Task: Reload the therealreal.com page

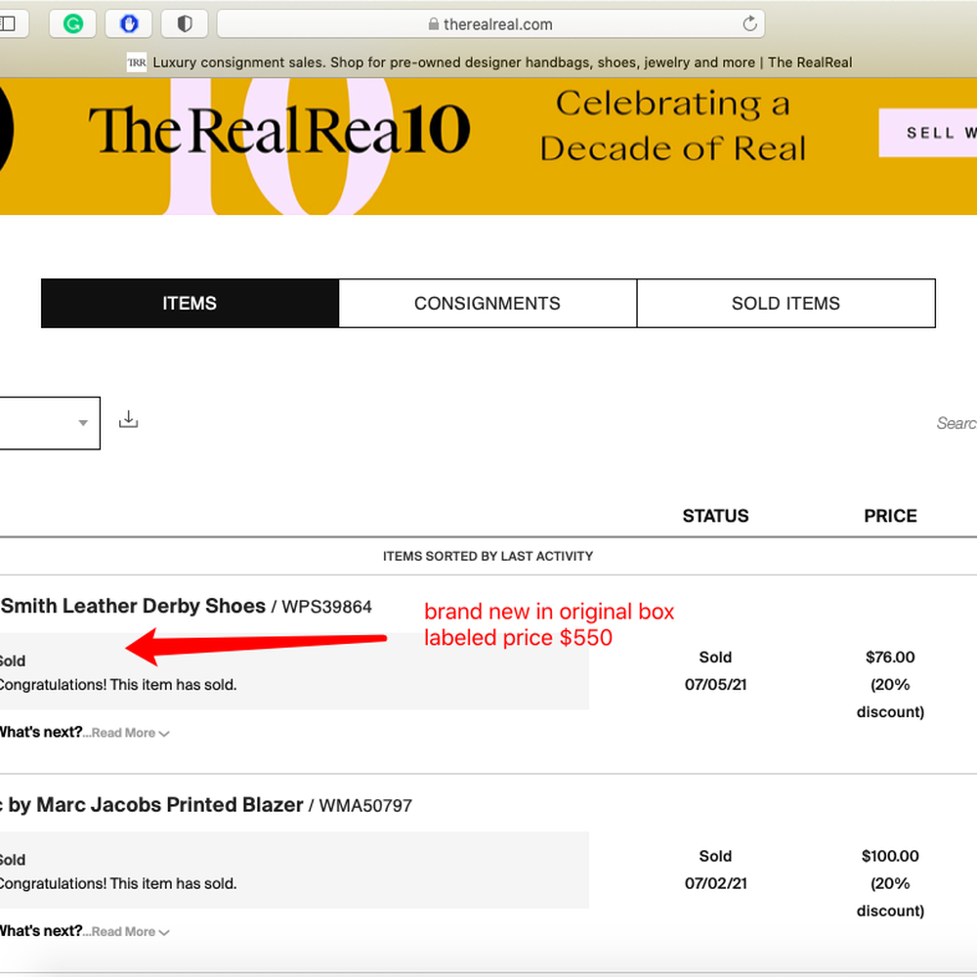Action: click(749, 23)
